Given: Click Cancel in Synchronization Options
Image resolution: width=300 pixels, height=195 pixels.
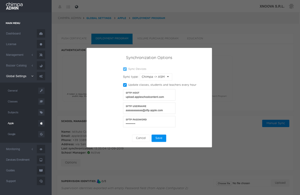Looking at the screenshot, I should point(141,138).
